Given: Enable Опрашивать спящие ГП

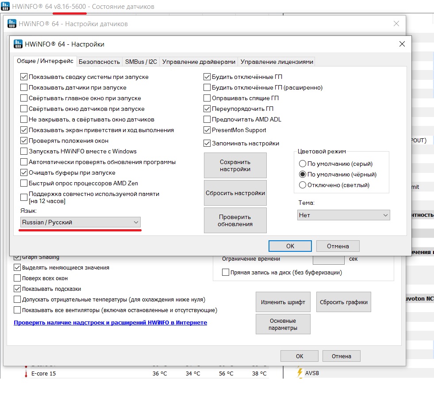Looking at the screenshot, I should click(207, 98).
